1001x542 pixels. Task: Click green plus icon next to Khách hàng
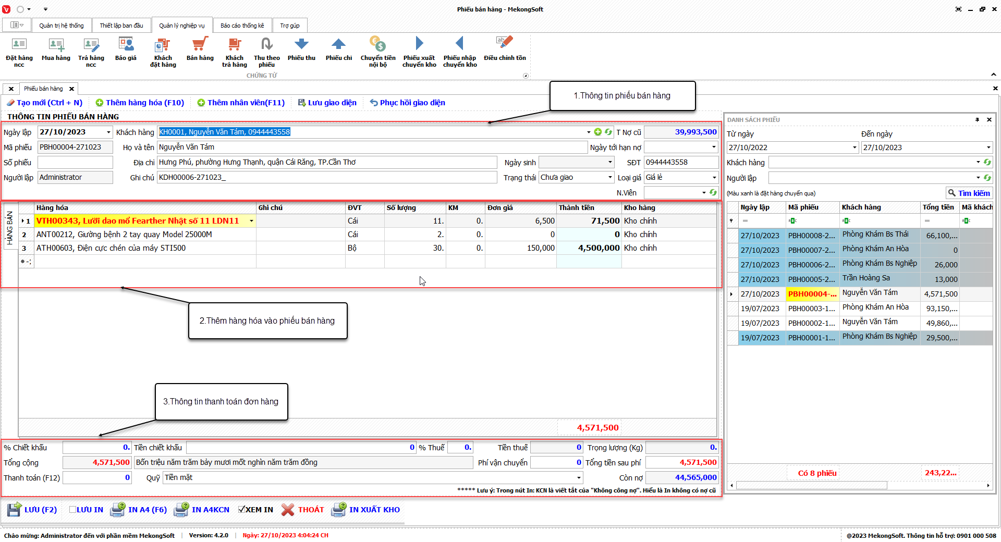[598, 132]
